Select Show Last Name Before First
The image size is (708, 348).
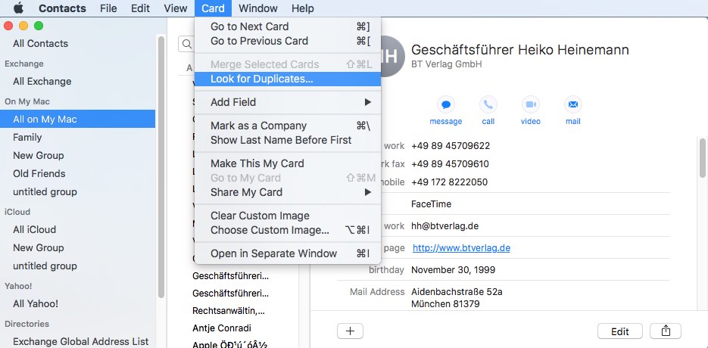288,141
